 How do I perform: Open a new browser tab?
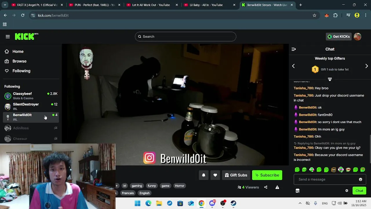tap(301, 5)
